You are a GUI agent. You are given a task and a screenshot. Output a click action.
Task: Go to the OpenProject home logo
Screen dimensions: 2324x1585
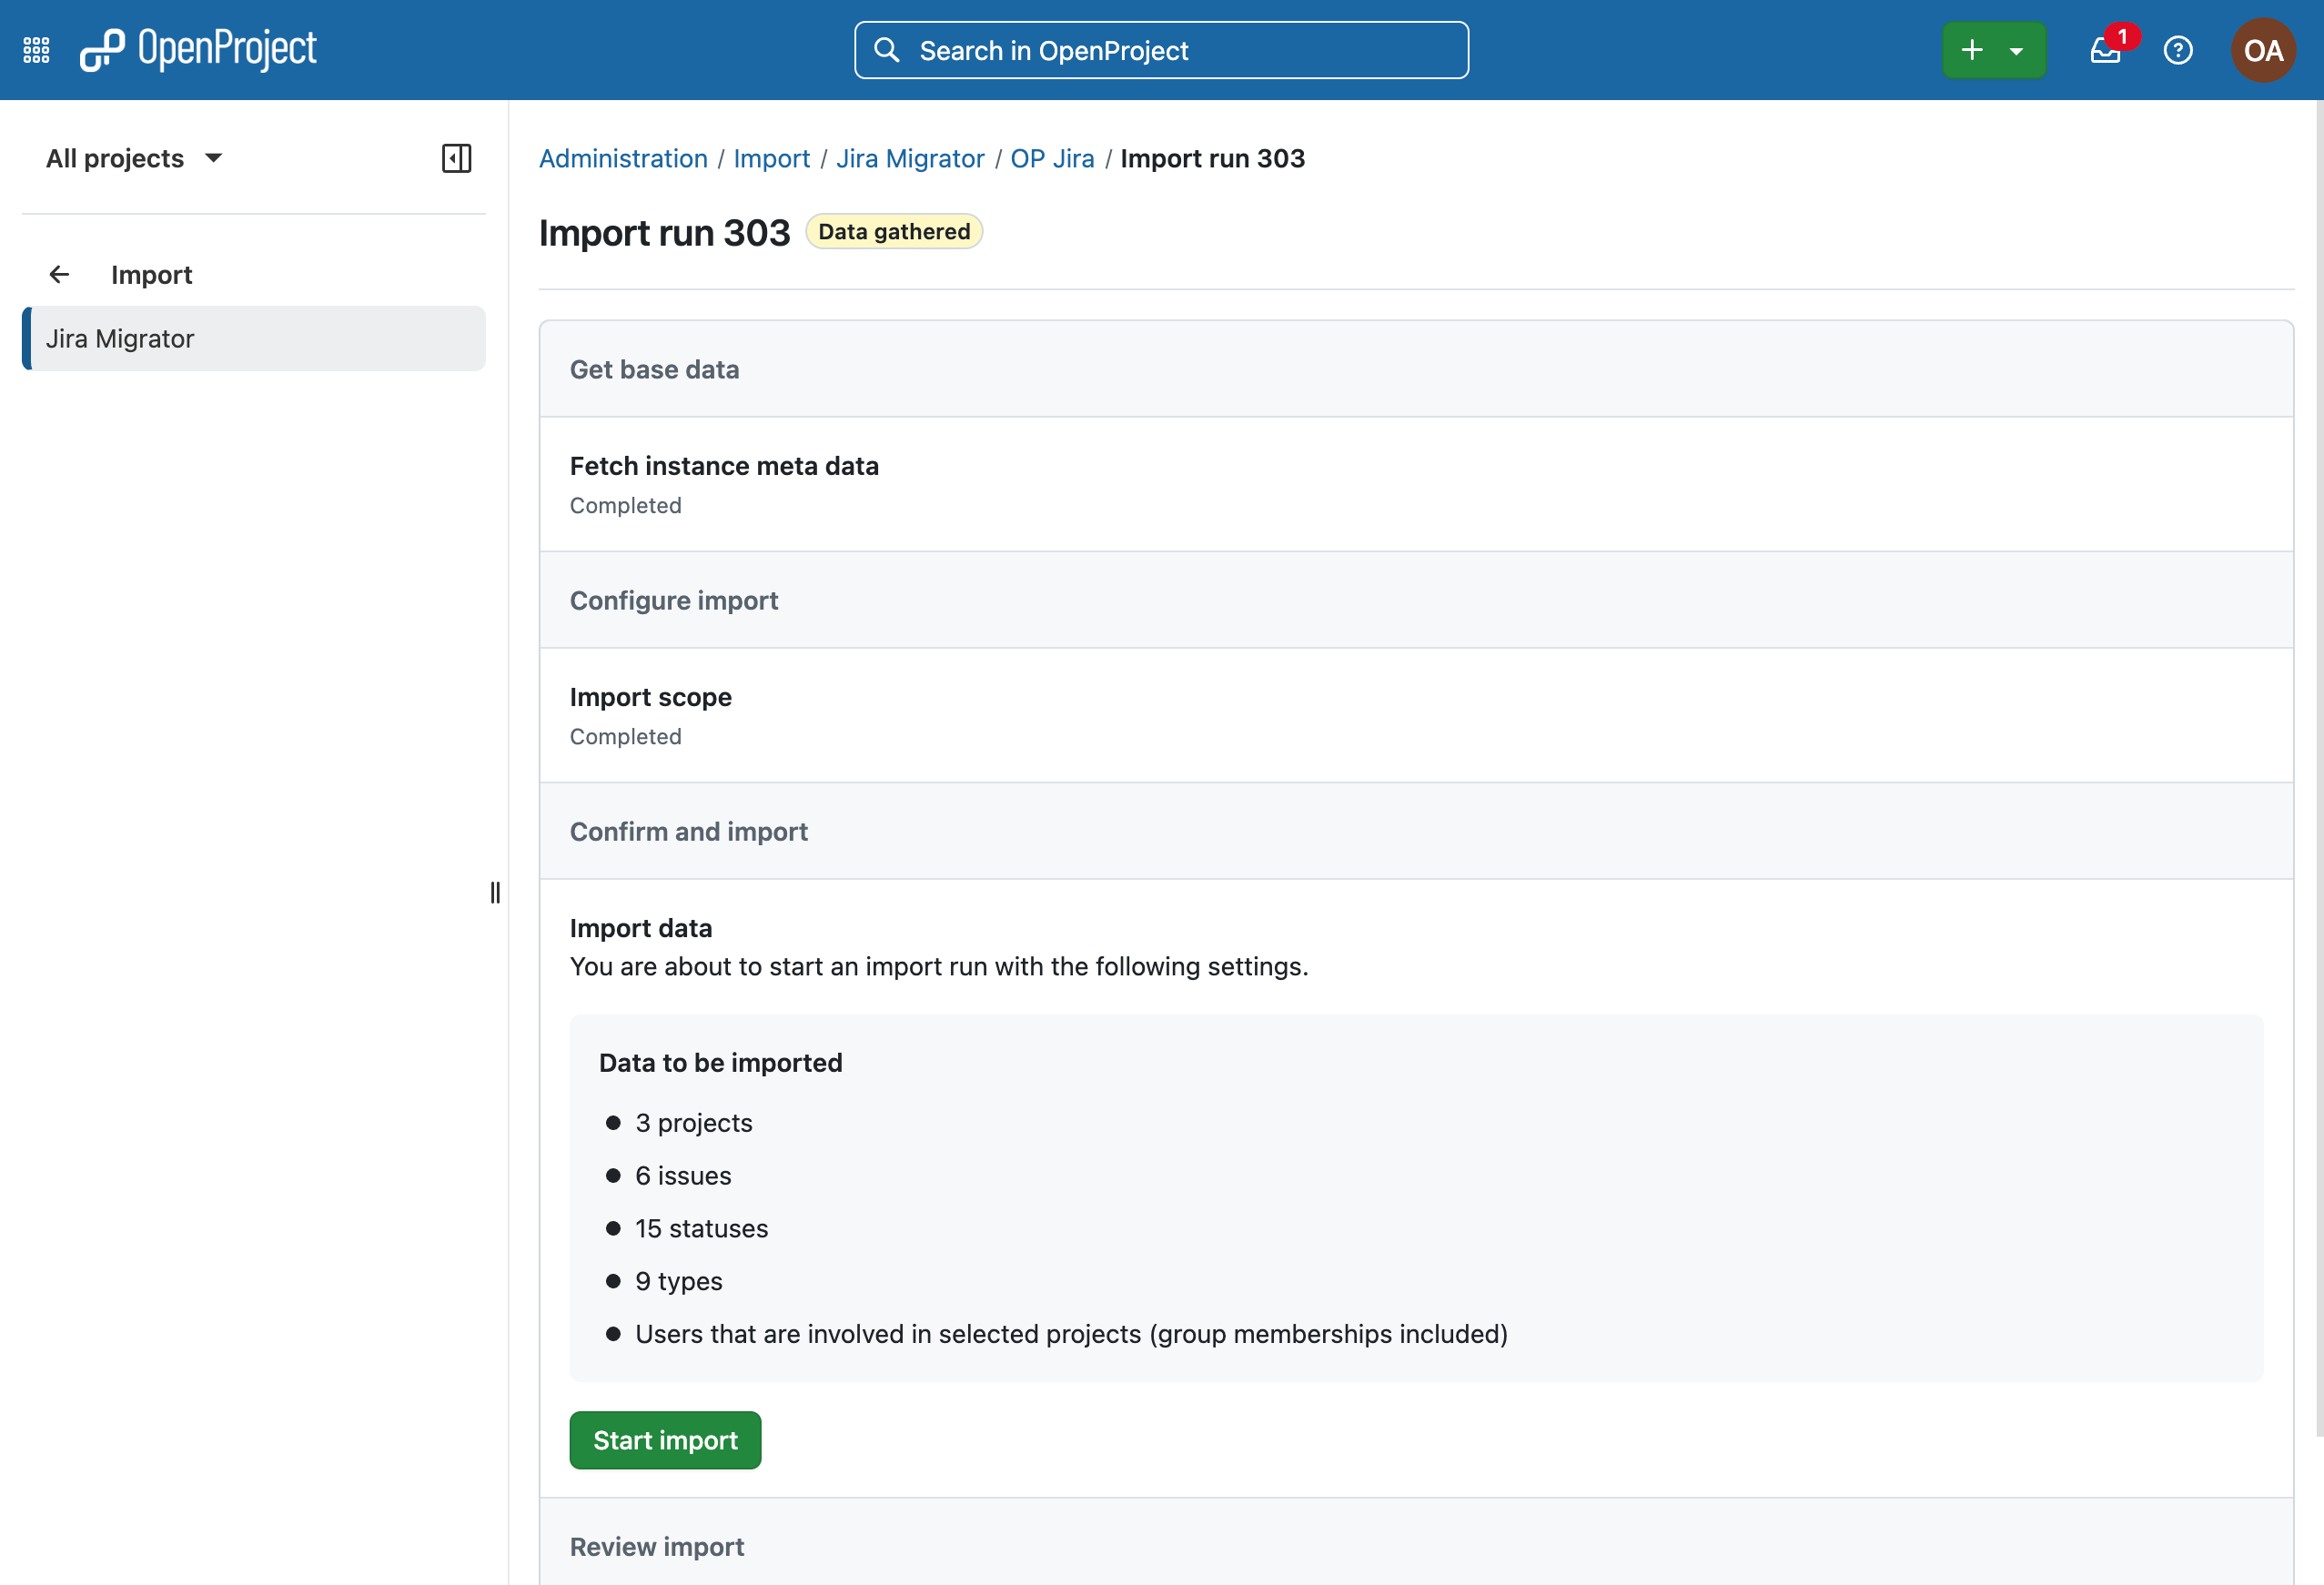pos(198,50)
